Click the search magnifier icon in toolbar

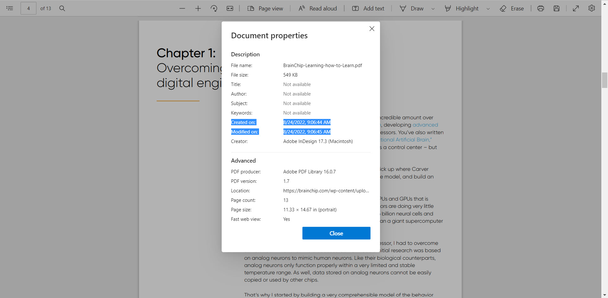click(x=62, y=8)
